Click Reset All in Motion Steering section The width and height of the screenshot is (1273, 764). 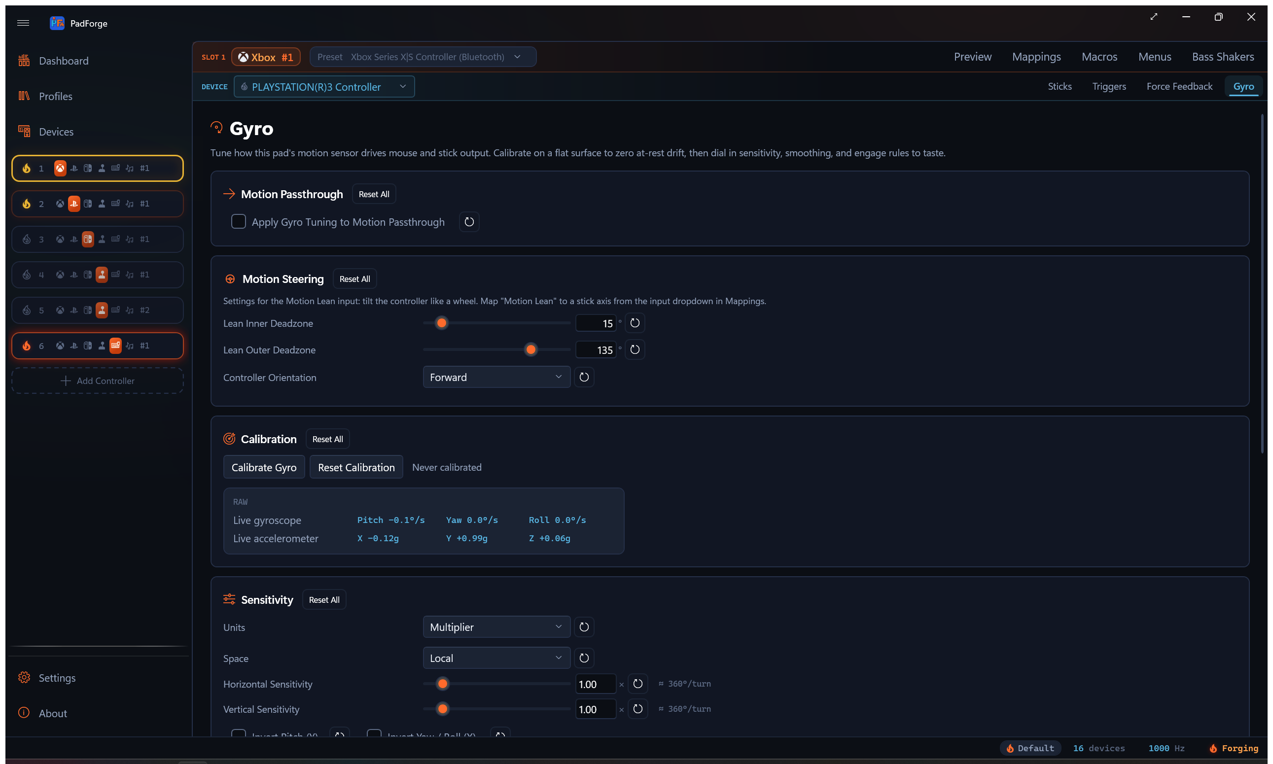[x=355, y=279]
